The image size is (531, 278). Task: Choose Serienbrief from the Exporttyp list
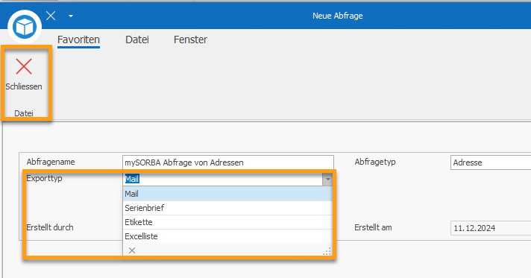(x=227, y=208)
